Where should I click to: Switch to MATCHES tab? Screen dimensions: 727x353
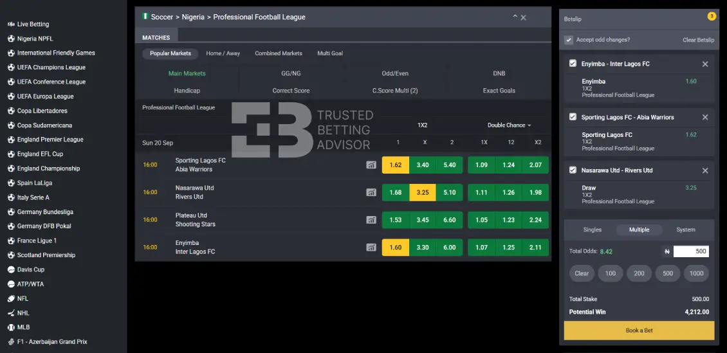pyautogui.click(x=156, y=37)
